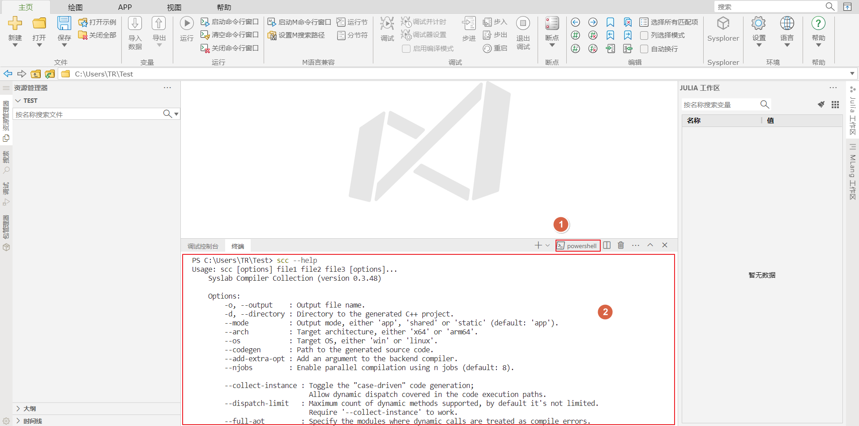Screen dimensions: 859x426
Task: Click the 启动命令行窗口 button
Action: click(x=230, y=22)
